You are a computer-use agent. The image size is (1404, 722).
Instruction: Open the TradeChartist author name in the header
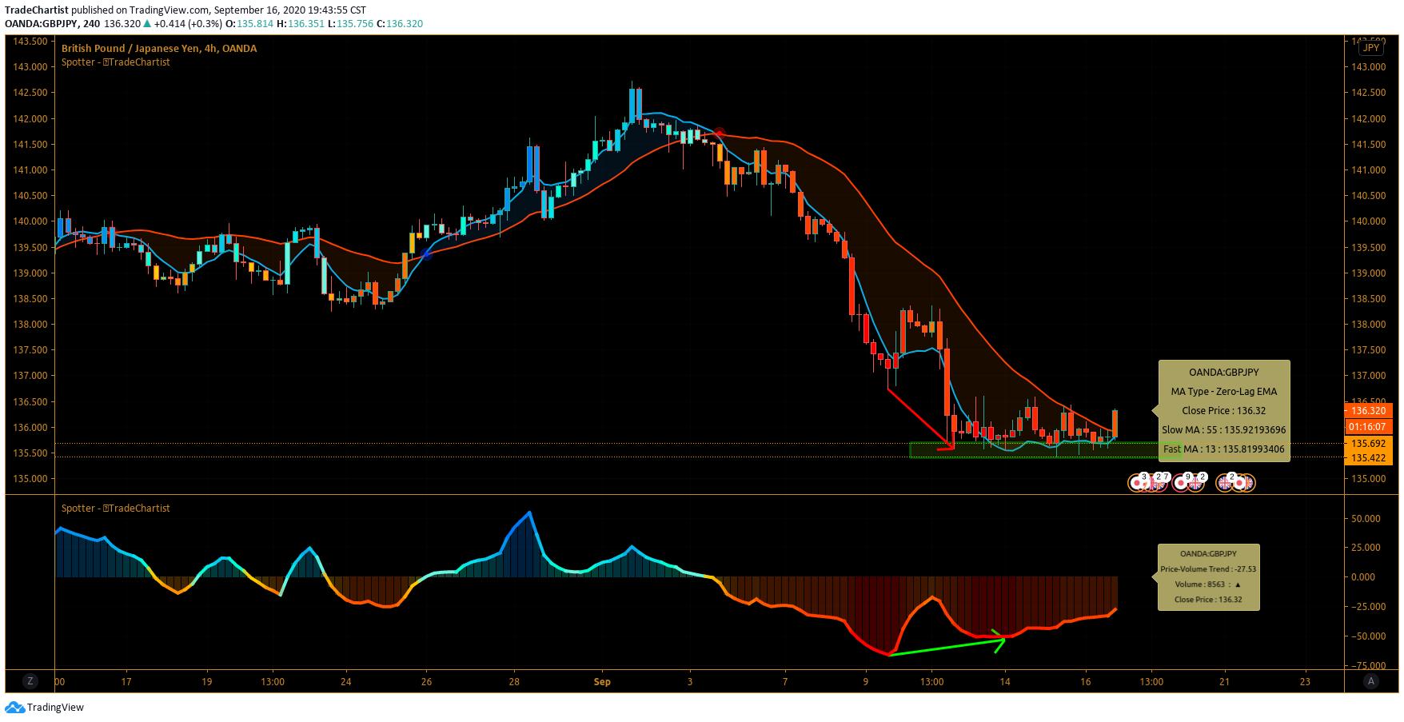pos(37,10)
